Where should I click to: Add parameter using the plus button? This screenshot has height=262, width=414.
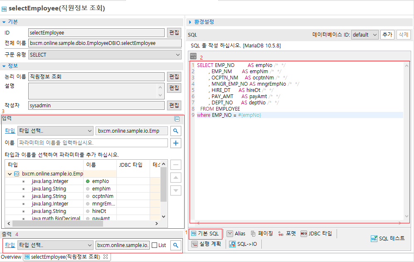click(x=176, y=143)
